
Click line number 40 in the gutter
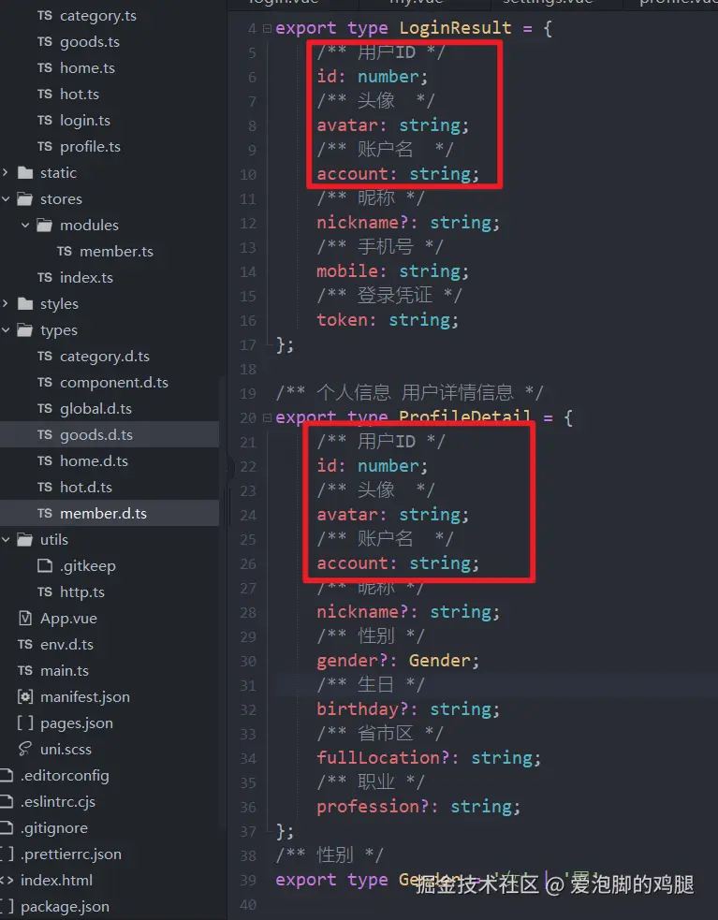click(248, 905)
